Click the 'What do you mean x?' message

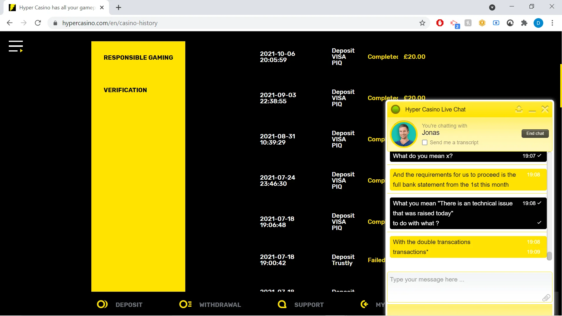click(x=468, y=156)
